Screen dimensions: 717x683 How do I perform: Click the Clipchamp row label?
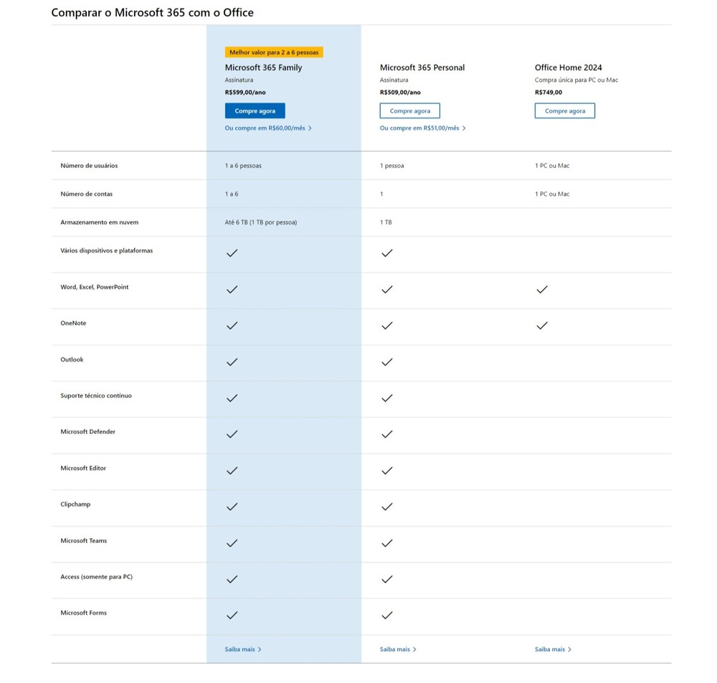coord(75,504)
